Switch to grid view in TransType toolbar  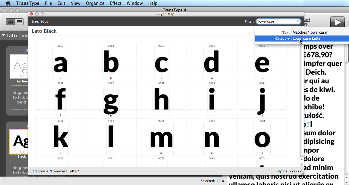coord(11,22)
